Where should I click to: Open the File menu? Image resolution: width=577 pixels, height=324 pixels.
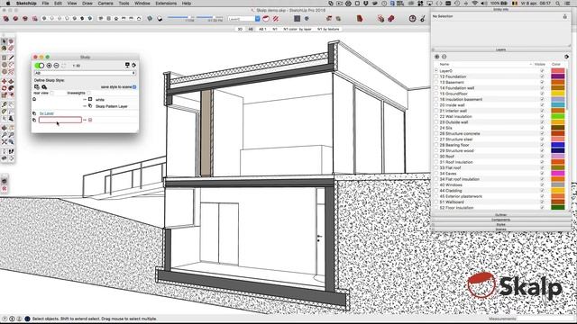click(x=45, y=4)
